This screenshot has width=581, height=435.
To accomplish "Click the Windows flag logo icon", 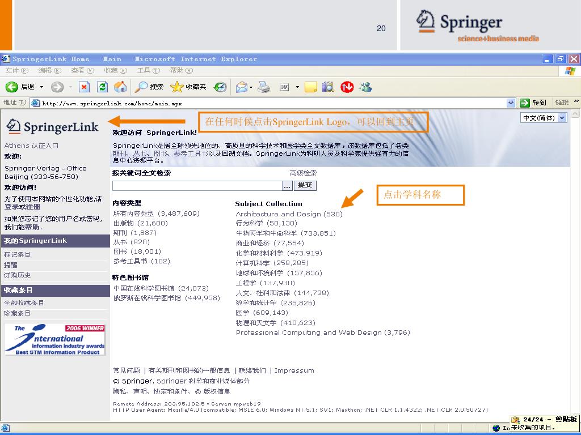I will (x=571, y=71).
